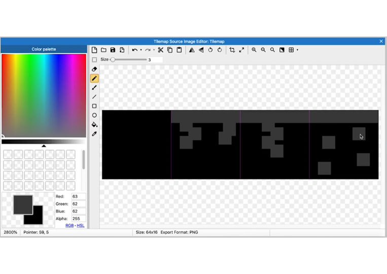Open an image file
The width and height of the screenshot is (387, 274).
click(x=103, y=50)
